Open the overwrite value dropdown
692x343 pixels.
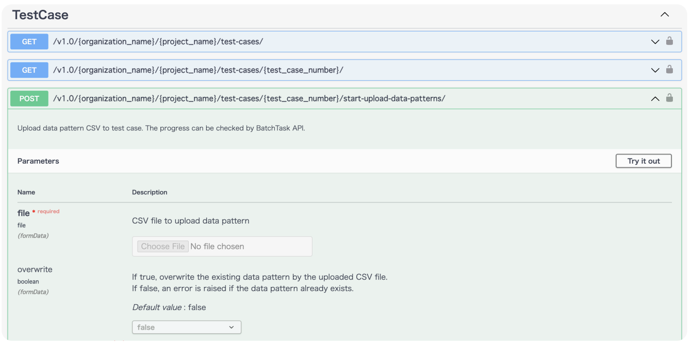pos(187,327)
